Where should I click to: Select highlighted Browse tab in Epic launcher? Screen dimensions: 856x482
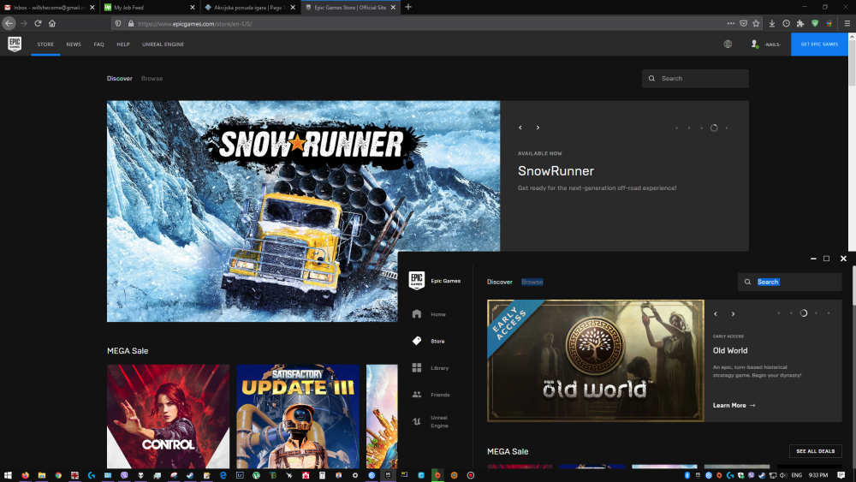click(x=532, y=282)
